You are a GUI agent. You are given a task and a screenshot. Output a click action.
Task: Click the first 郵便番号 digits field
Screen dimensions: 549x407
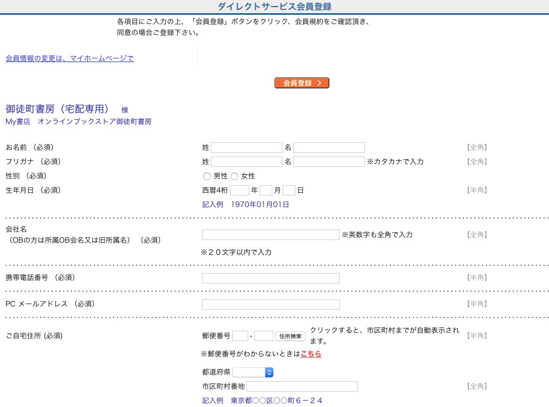pos(240,336)
